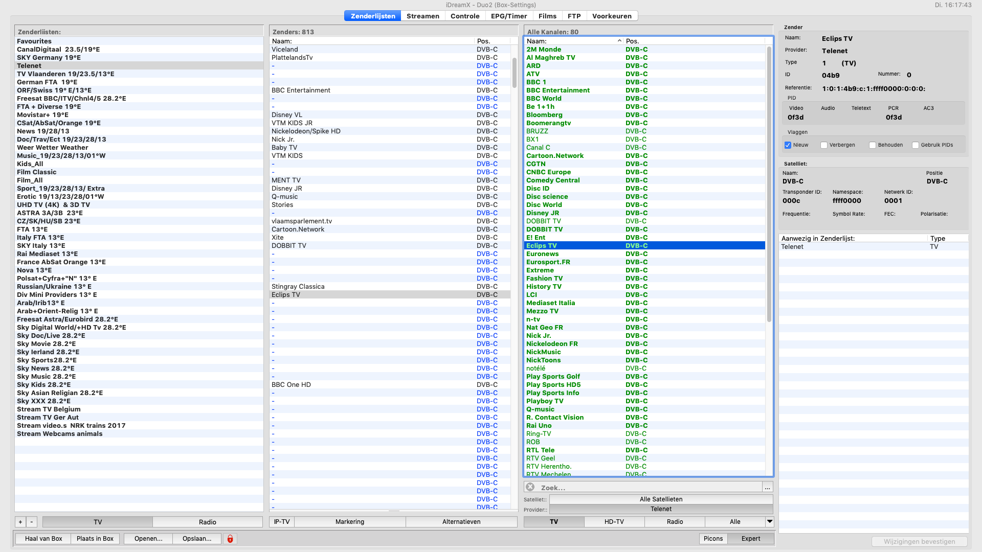982x552 pixels.
Task: Switch to the Streamen tab
Action: tap(422, 16)
